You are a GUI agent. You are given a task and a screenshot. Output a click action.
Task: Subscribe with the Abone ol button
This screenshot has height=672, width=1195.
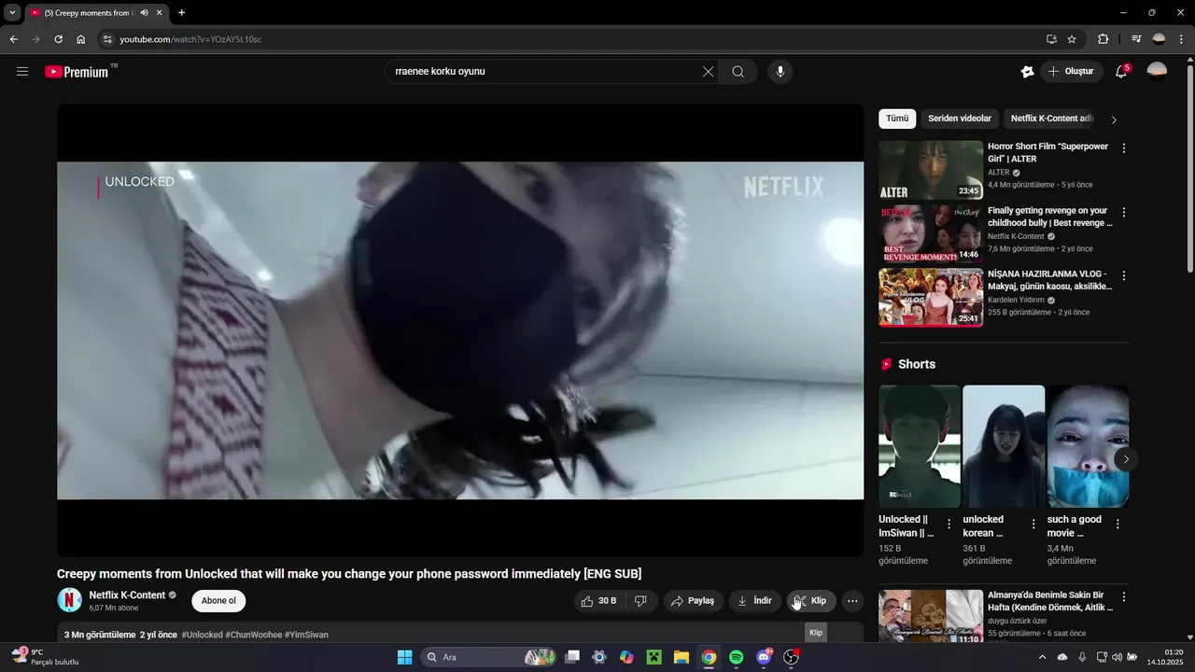pos(218,601)
